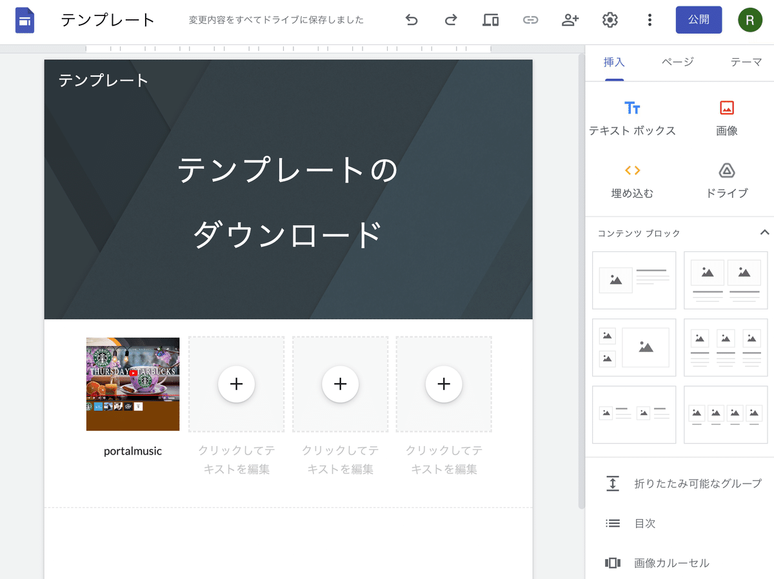Copy the published site link
The image size is (774, 579).
(x=530, y=20)
